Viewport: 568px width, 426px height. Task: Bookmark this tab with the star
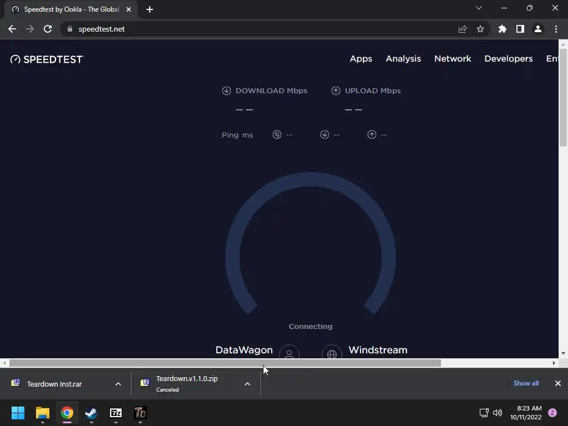[480, 29]
